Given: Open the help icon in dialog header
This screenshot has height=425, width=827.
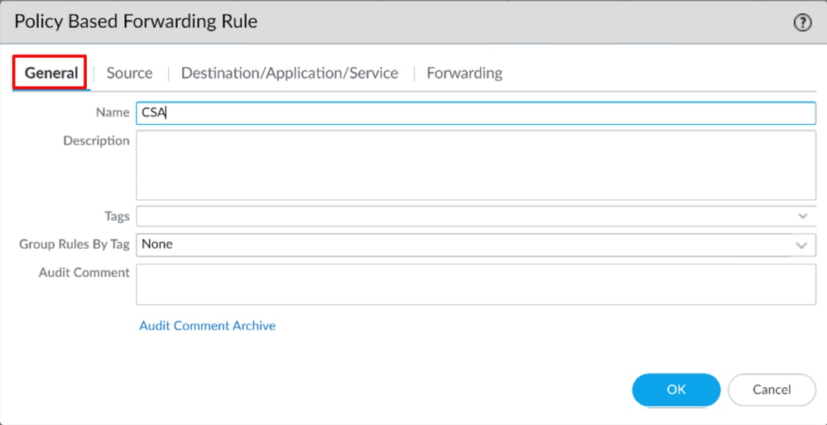Looking at the screenshot, I should tap(802, 22).
